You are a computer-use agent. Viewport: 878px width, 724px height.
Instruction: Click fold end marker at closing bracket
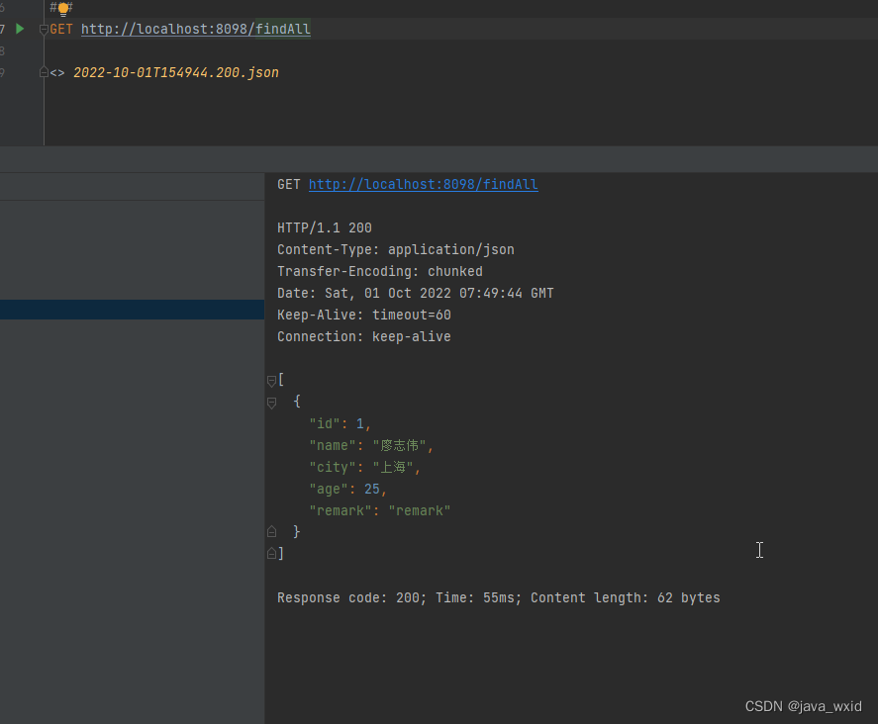271,553
